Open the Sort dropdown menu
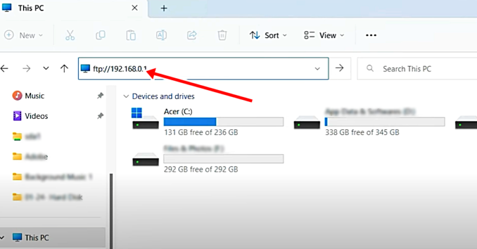 click(268, 35)
